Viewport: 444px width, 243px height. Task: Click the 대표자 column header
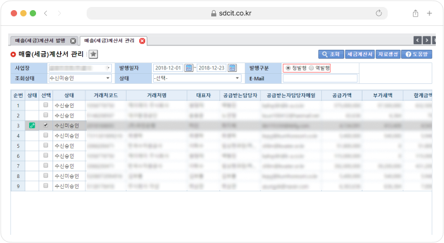[203, 95]
